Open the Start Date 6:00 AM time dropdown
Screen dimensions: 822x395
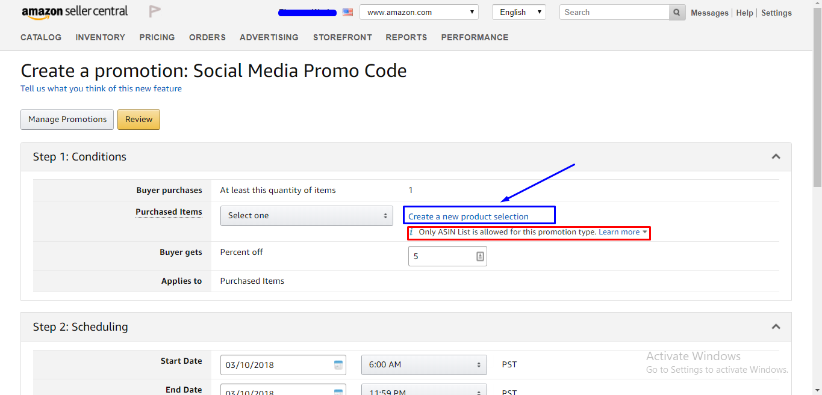point(424,365)
